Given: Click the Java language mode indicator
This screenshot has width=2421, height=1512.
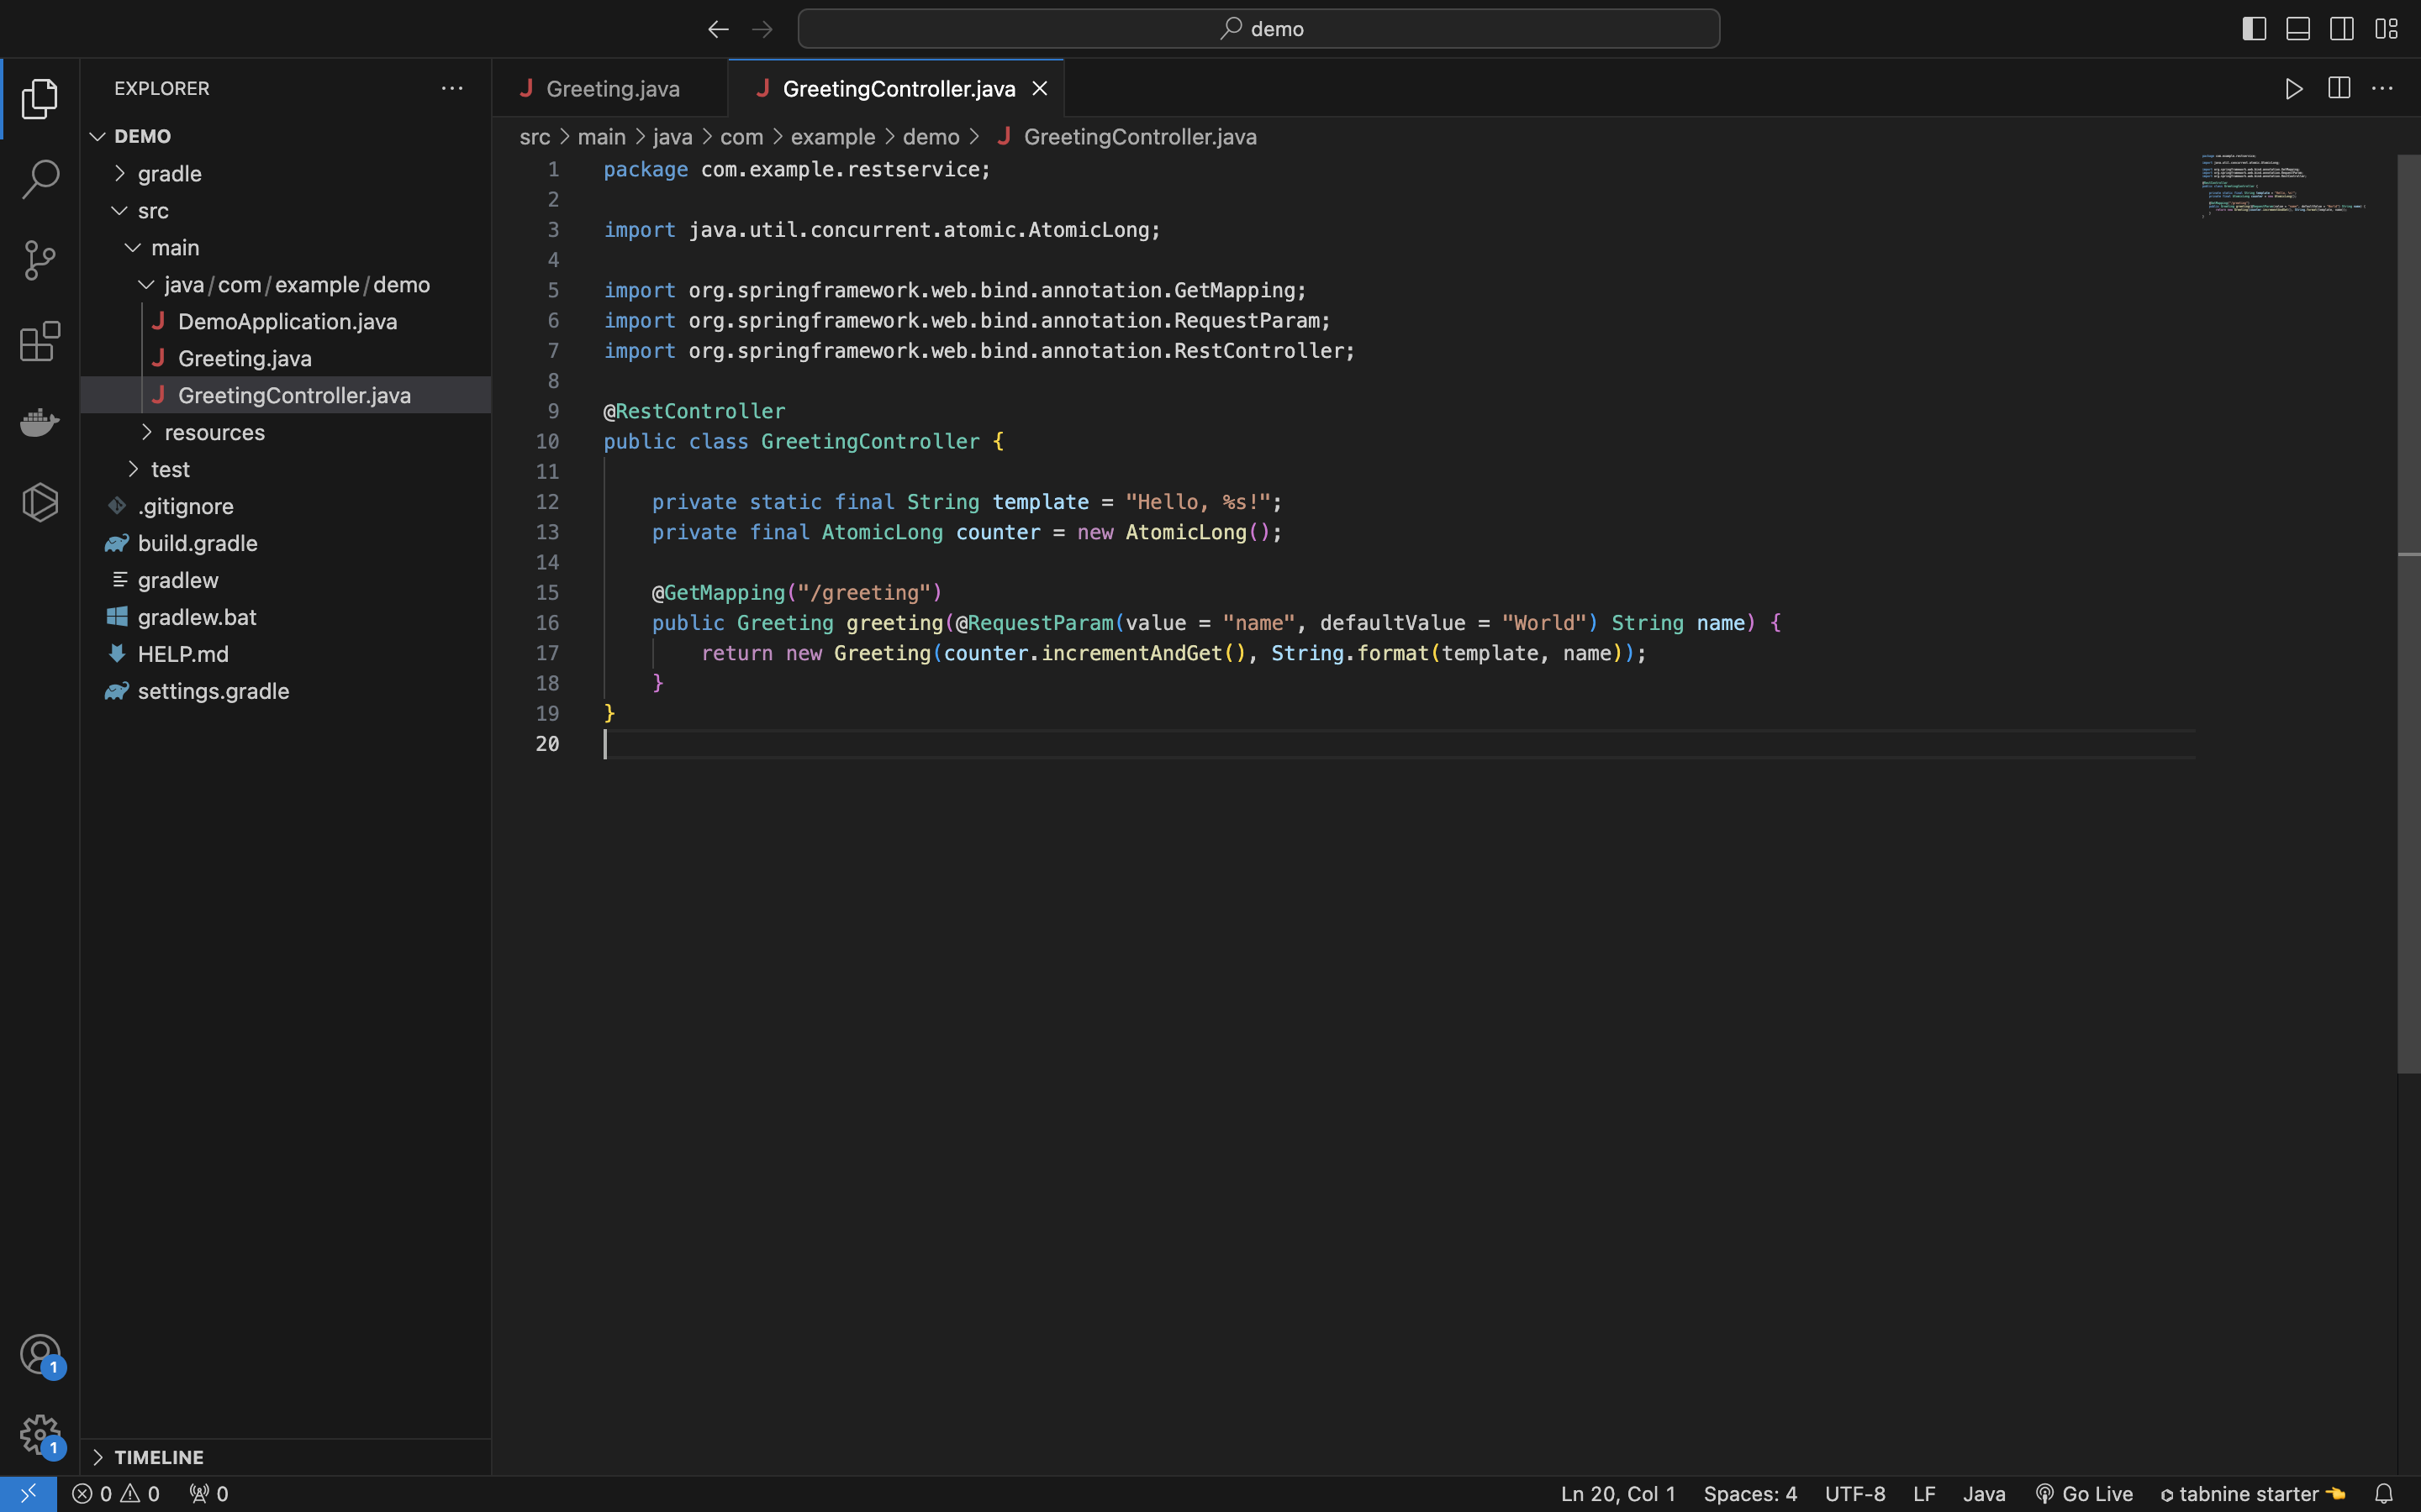Looking at the screenshot, I should pyautogui.click(x=1985, y=1493).
